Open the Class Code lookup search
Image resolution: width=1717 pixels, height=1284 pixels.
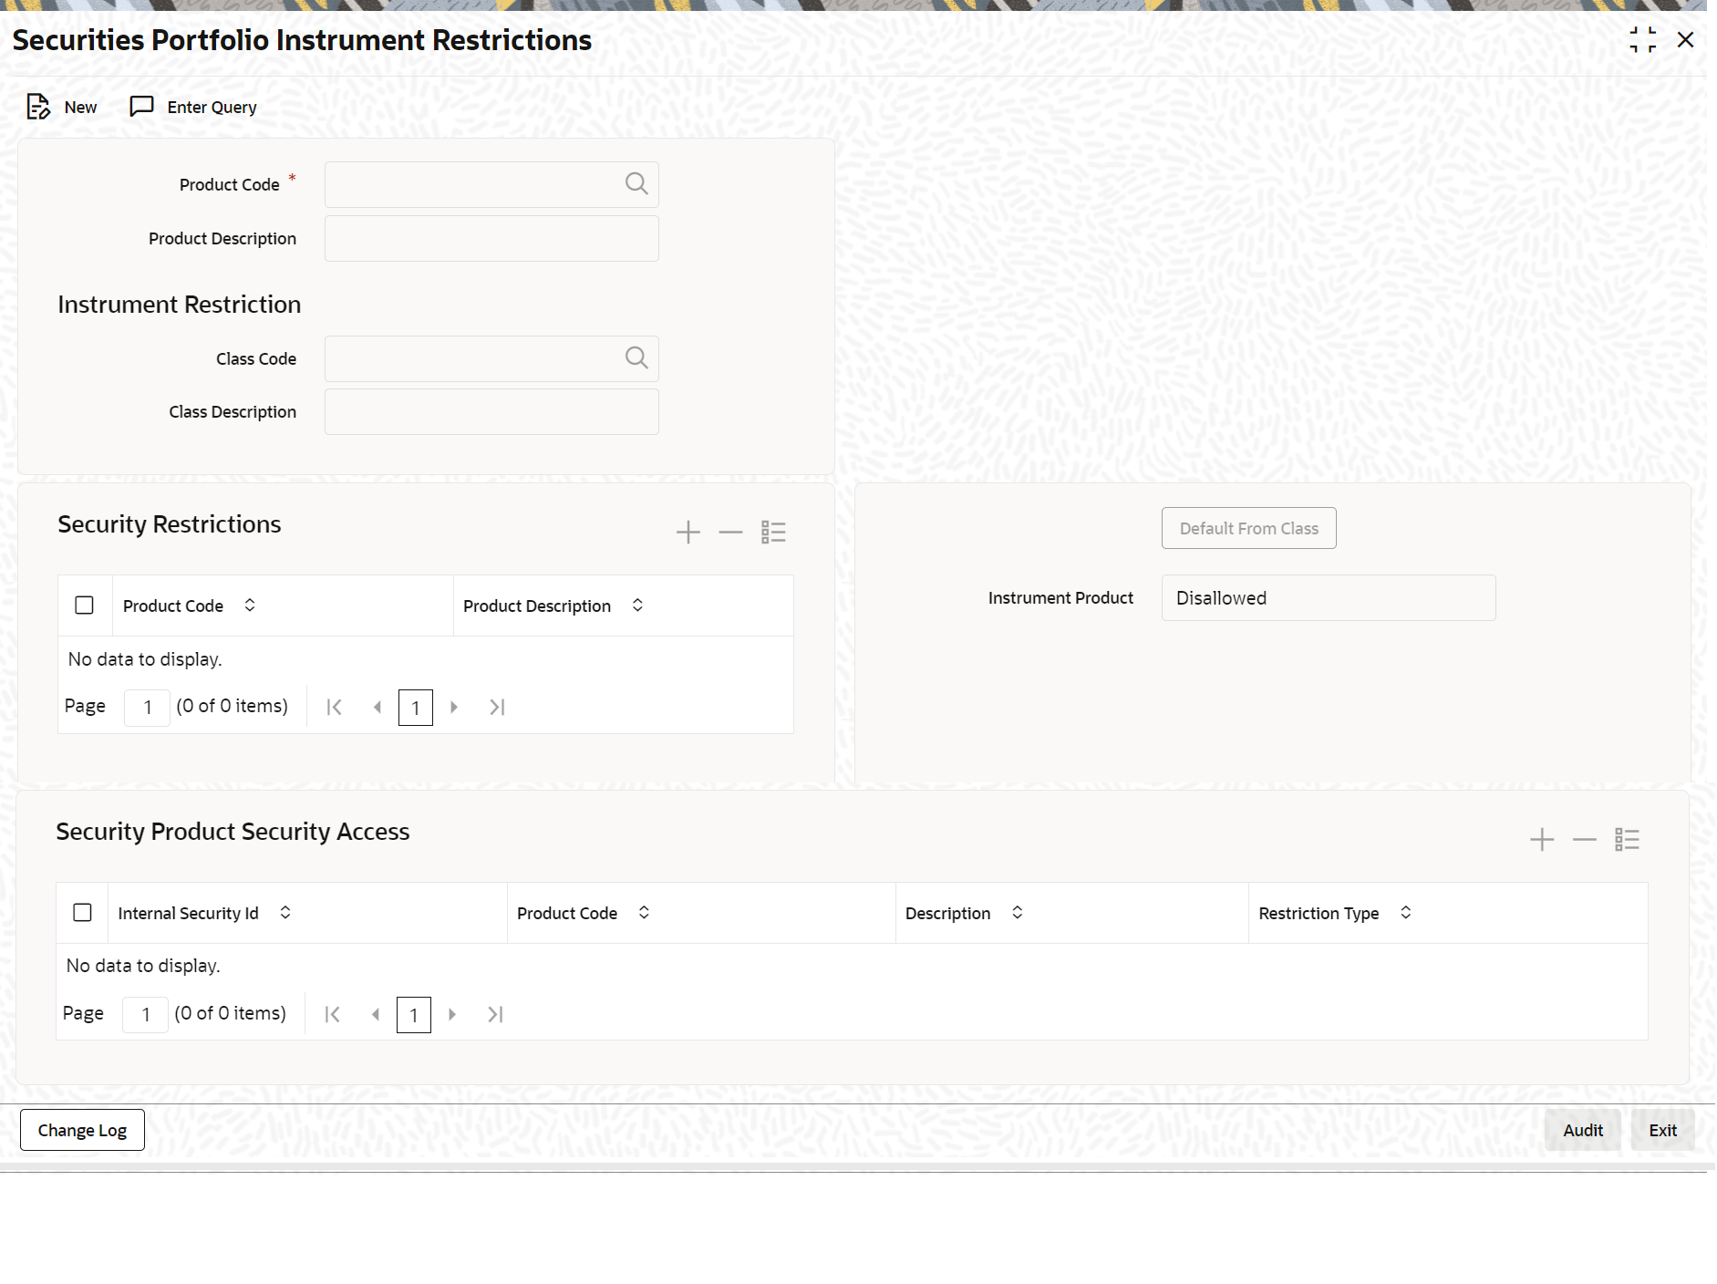[x=636, y=358]
